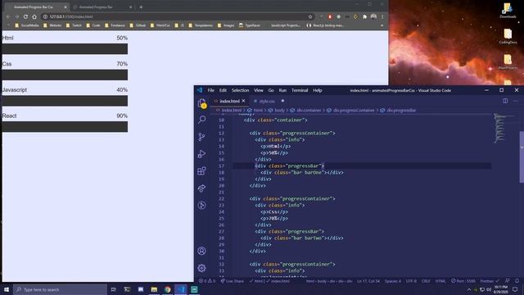Close the index.html editor tab
524x295 pixels.
pyautogui.click(x=244, y=101)
